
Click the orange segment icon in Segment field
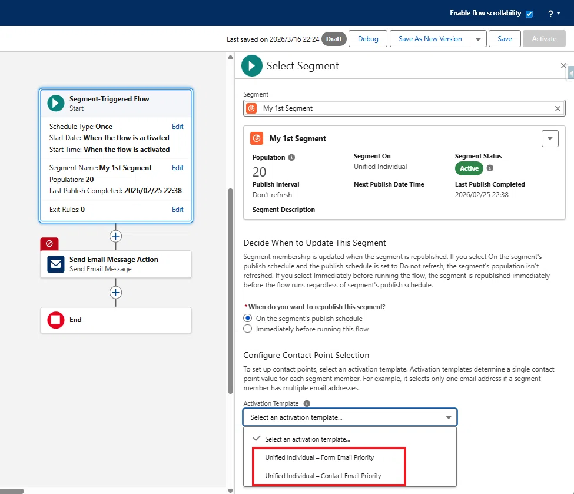pyautogui.click(x=251, y=108)
